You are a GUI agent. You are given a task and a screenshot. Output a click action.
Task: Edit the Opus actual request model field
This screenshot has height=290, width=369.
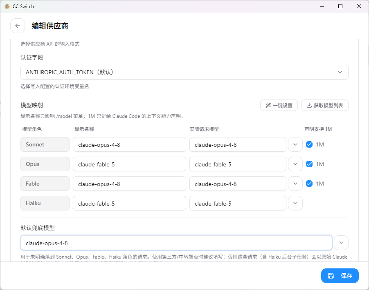pyautogui.click(x=238, y=164)
